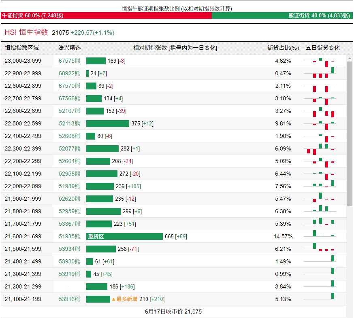Open the 67566熊 warrant link
Viewport: 354px width, 318px height.
(x=70, y=99)
